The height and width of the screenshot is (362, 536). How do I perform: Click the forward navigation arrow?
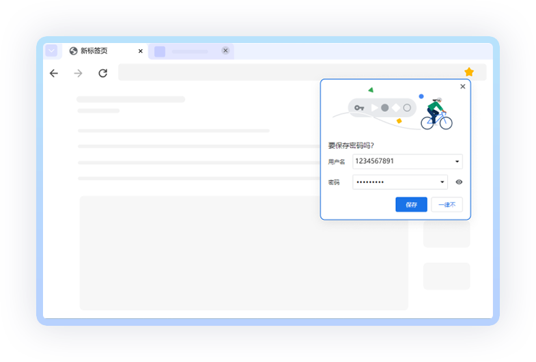(x=78, y=73)
